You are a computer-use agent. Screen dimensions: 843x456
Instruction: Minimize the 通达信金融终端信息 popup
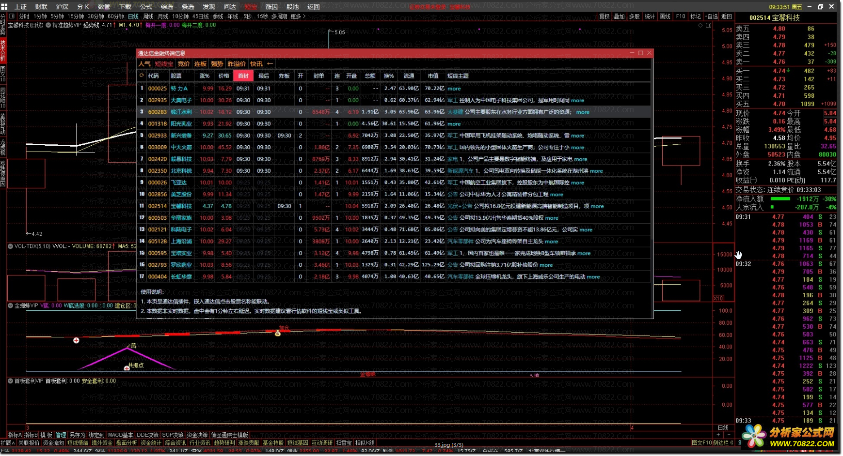tap(632, 53)
